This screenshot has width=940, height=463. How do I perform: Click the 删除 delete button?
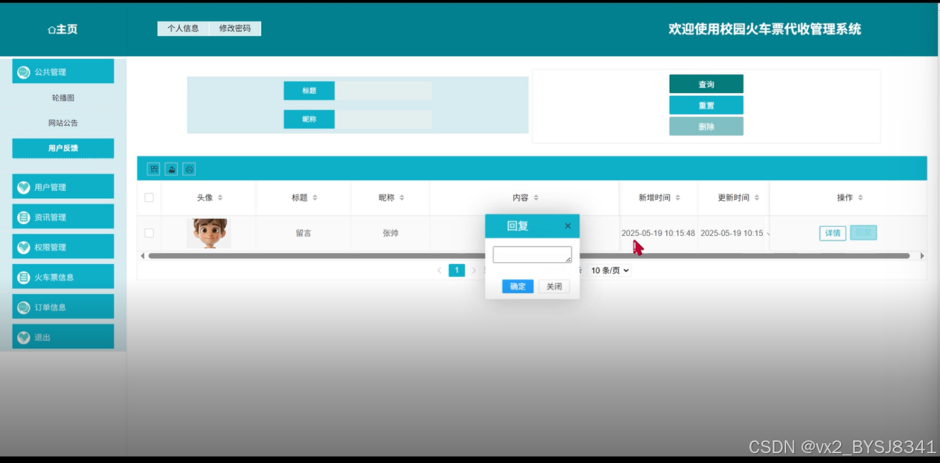click(706, 126)
